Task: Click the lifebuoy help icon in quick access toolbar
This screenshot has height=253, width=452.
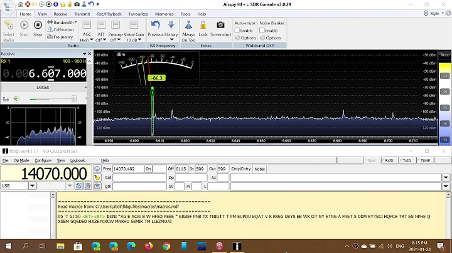Action: pos(28,4)
